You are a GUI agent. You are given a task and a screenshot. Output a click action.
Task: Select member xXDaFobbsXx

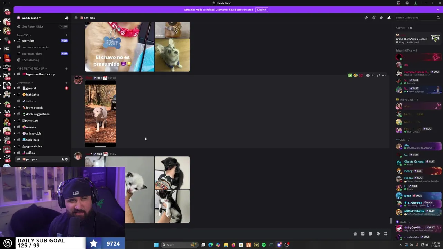click(x=418, y=212)
